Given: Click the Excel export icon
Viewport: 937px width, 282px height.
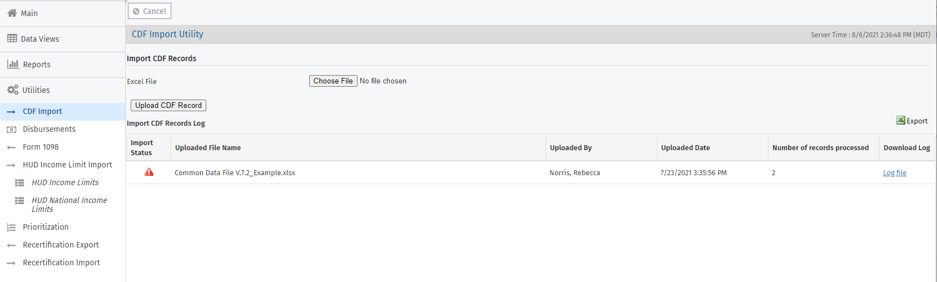Looking at the screenshot, I should point(900,121).
